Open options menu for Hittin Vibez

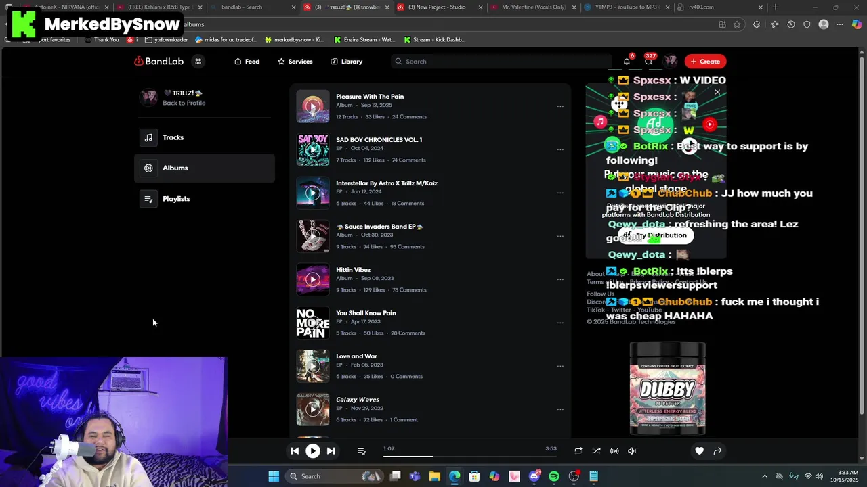[x=560, y=279]
